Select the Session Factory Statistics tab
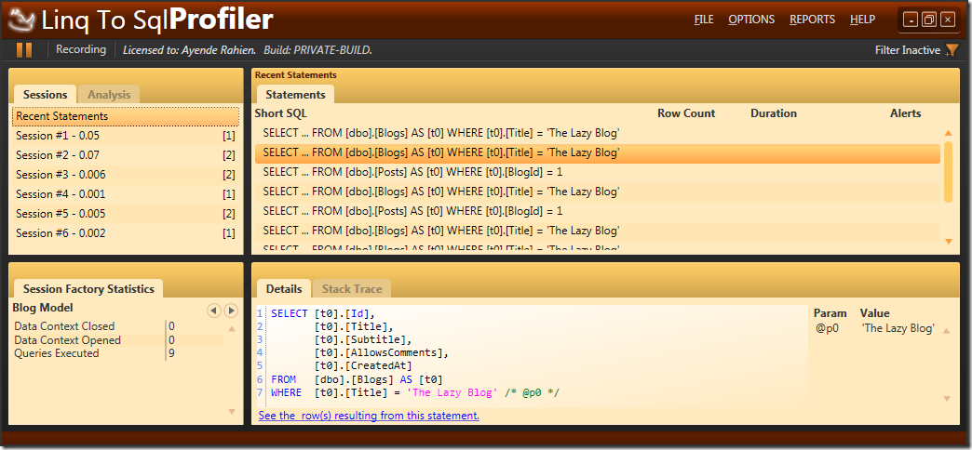 point(88,289)
